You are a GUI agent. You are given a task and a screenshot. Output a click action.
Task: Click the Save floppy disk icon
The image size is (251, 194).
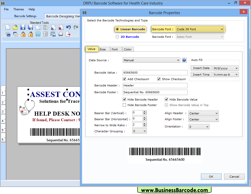coord(23,27)
